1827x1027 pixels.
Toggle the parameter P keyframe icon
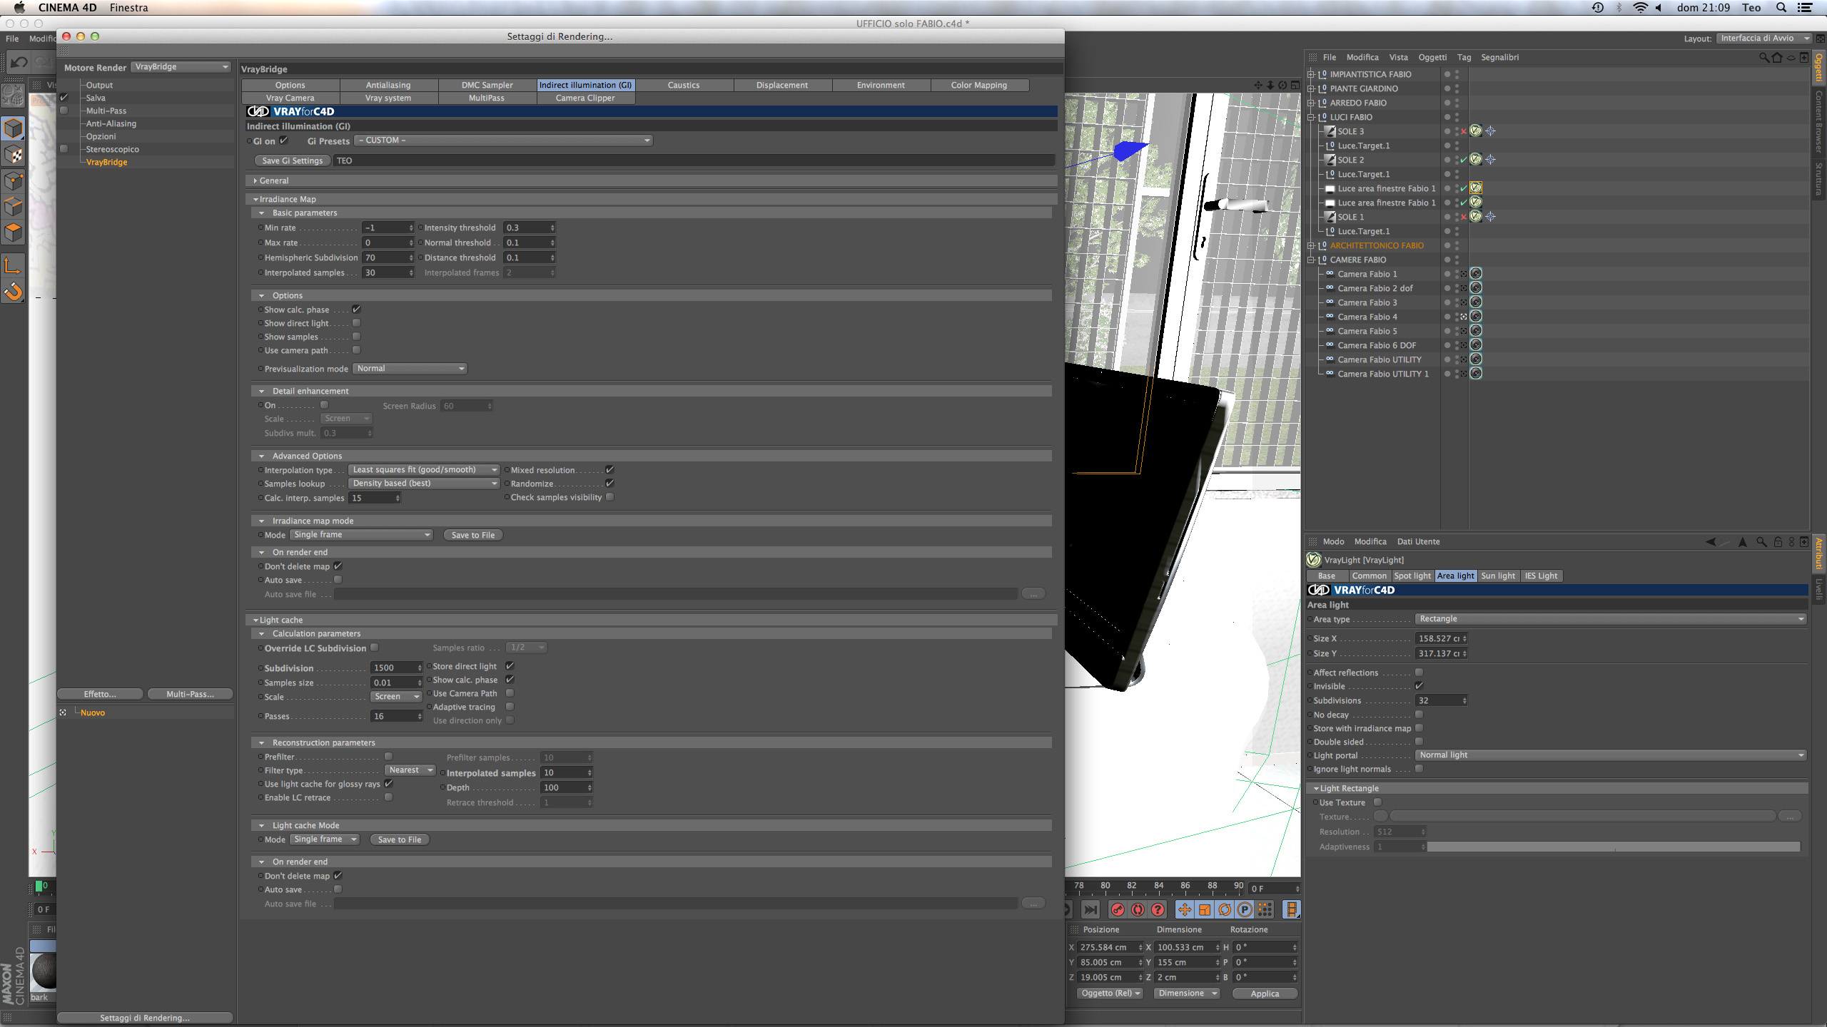pyautogui.click(x=1244, y=909)
